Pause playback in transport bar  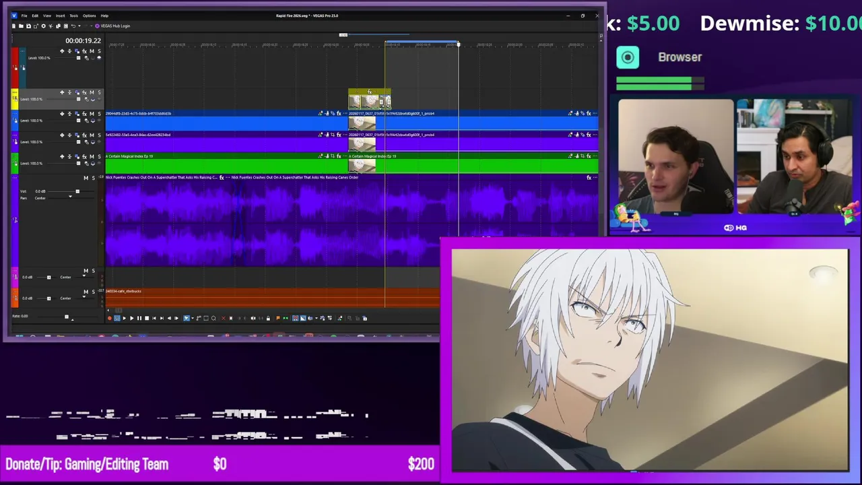(139, 318)
